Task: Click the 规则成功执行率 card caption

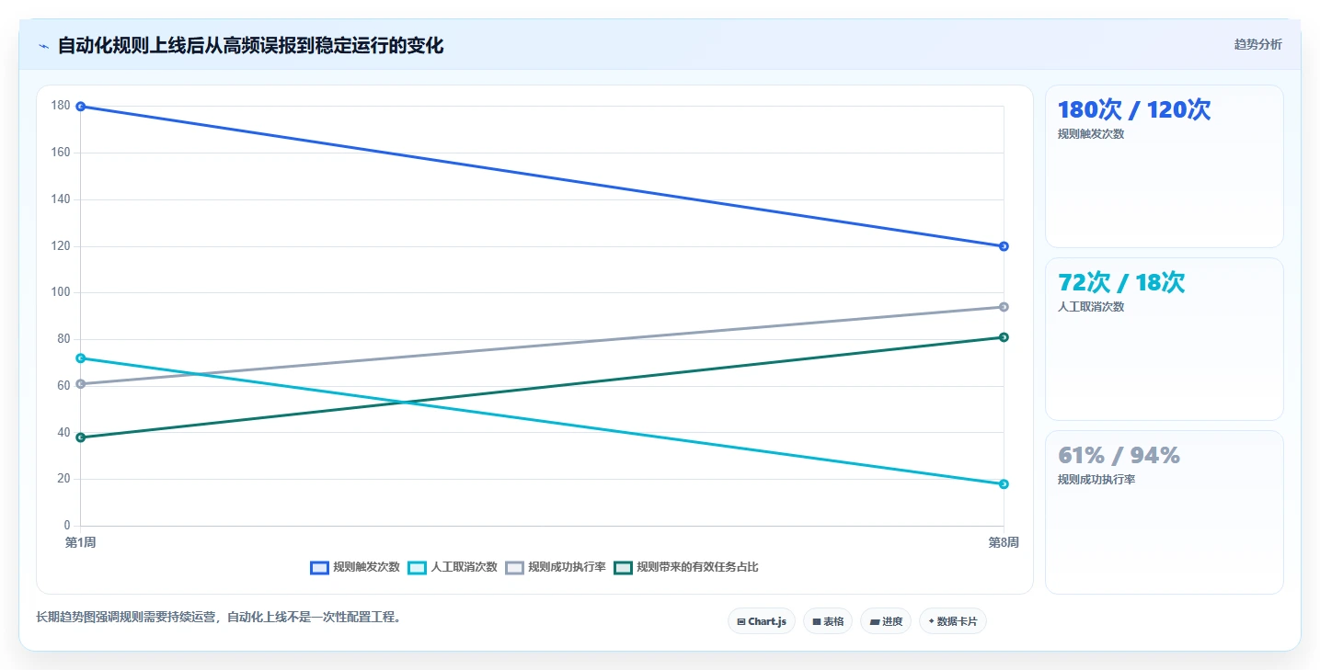Action: click(x=1096, y=480)
